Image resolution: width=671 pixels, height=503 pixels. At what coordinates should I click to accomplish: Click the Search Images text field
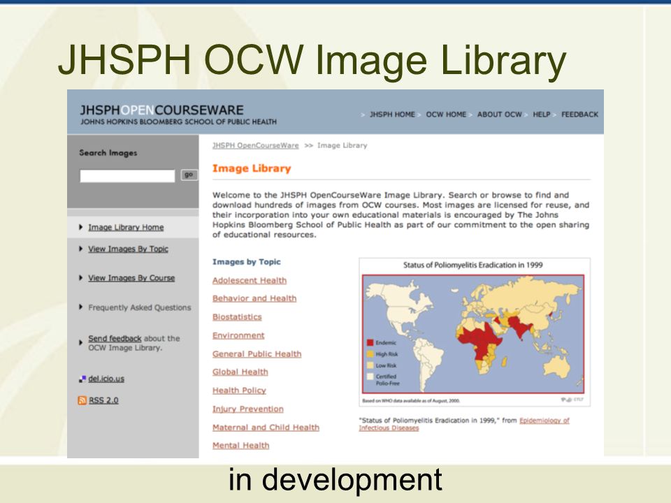coord(127,176)
